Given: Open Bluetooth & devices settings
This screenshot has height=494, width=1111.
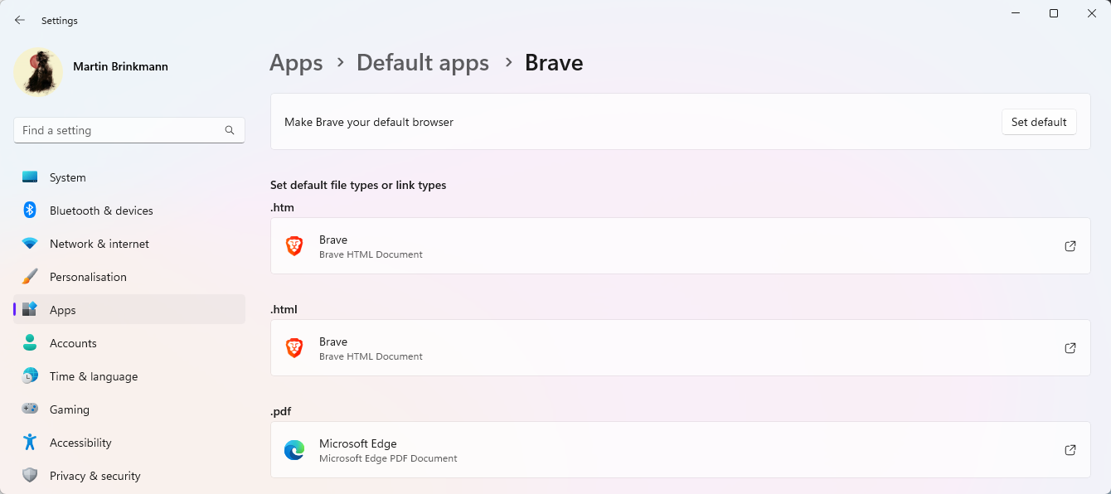Looking at the screenshot, I should [29, 210].
